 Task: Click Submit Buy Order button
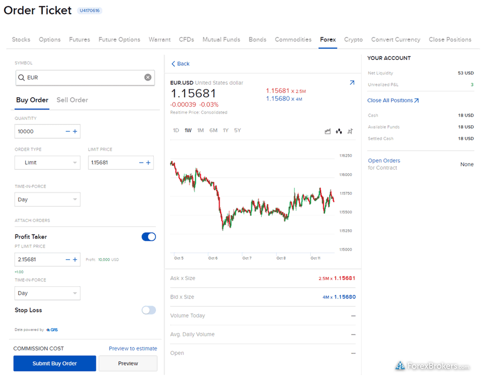(55, 363)
